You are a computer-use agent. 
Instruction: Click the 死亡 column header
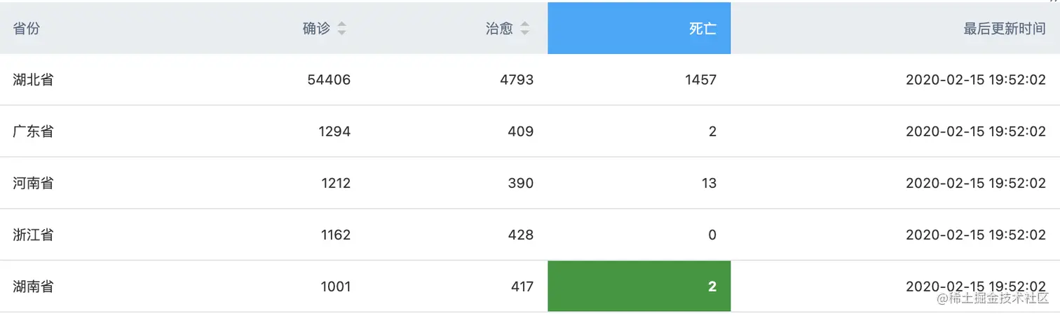point(639,28)
